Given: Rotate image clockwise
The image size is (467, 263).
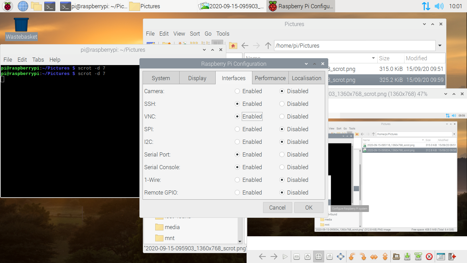Looking at the screenshot, I should pyautogui.click(x=363, y=256).
